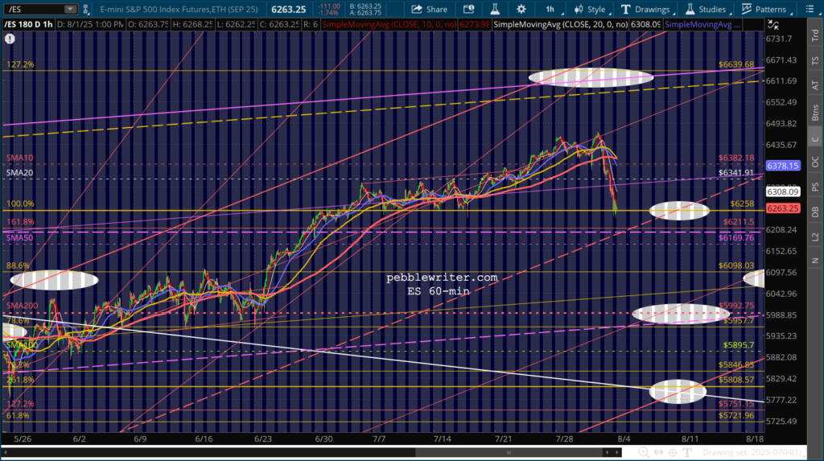Viewport: 824px width, 461px height.
Task: Open the L2 sidebar tab
Action: 815,237
